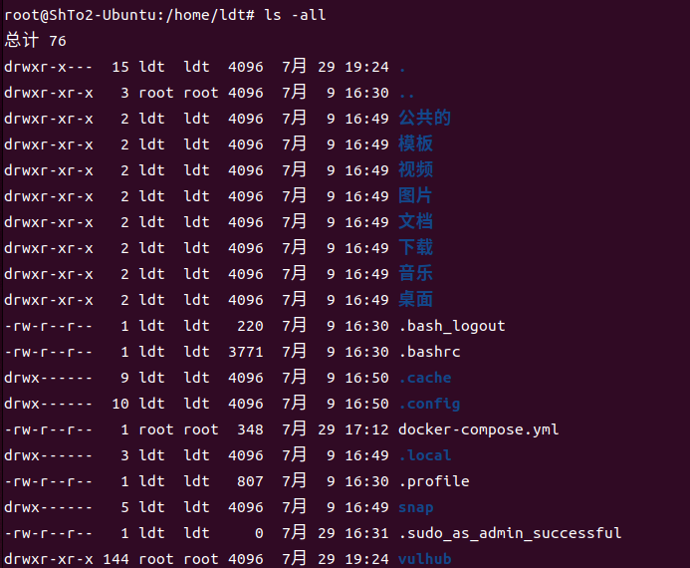The width and height of the screenshot is (690, 568).
Task: Click the 'snap' directory name
Action: [x=416, y=507]
